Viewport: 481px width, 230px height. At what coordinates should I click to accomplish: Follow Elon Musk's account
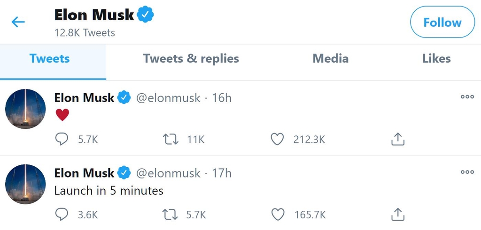point(442,22)
